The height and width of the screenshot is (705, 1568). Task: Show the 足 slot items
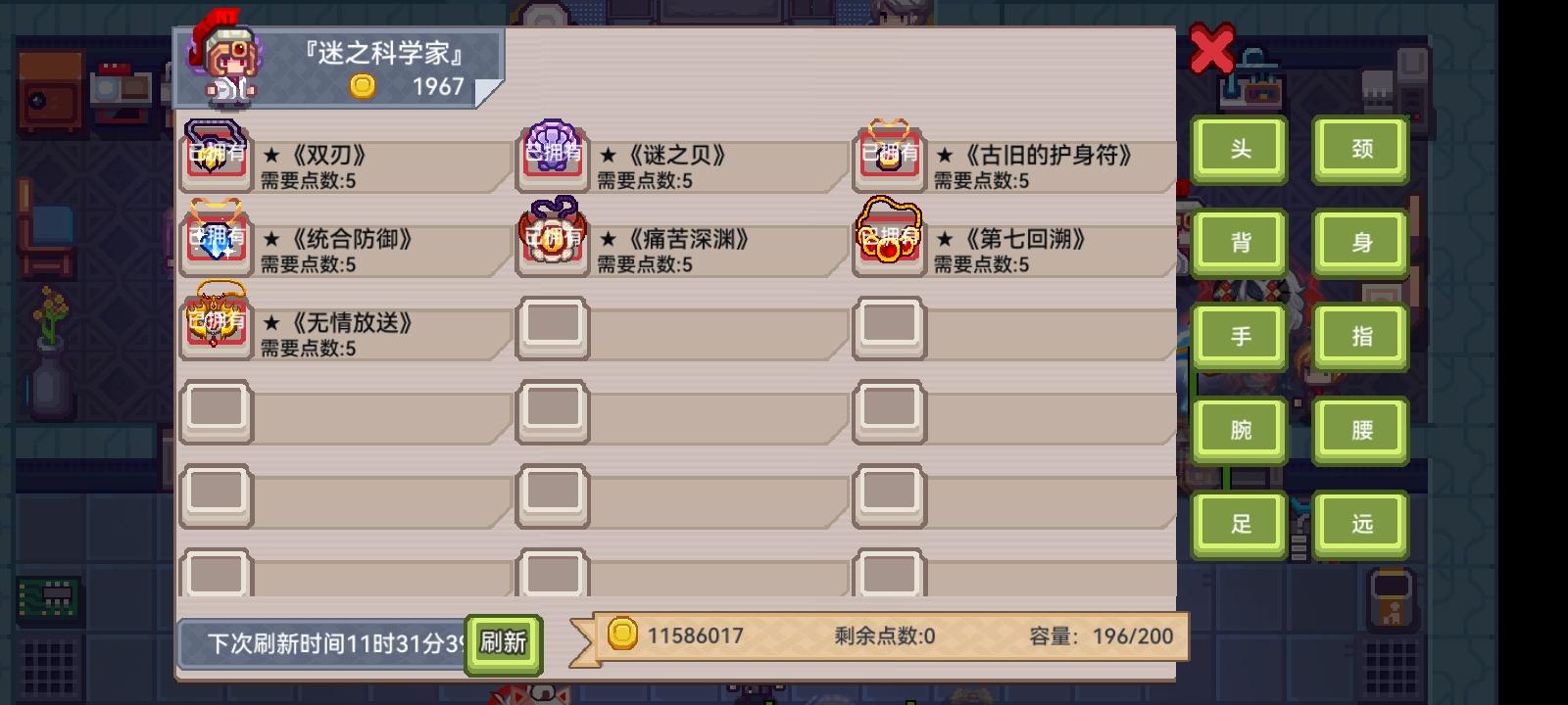(x=1240, y=525)
